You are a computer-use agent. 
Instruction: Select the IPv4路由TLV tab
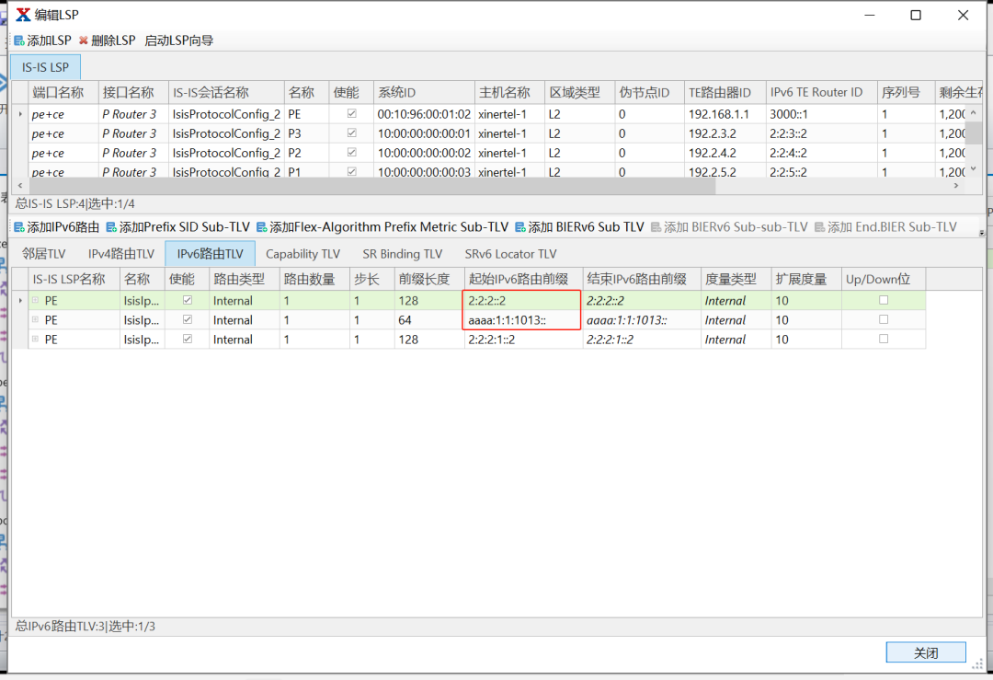tap(121, 254)
